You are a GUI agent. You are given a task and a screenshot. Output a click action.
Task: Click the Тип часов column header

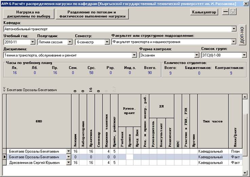[x=213, y=121]
